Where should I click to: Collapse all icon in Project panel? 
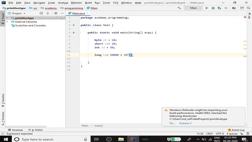(x=48, y=13)
